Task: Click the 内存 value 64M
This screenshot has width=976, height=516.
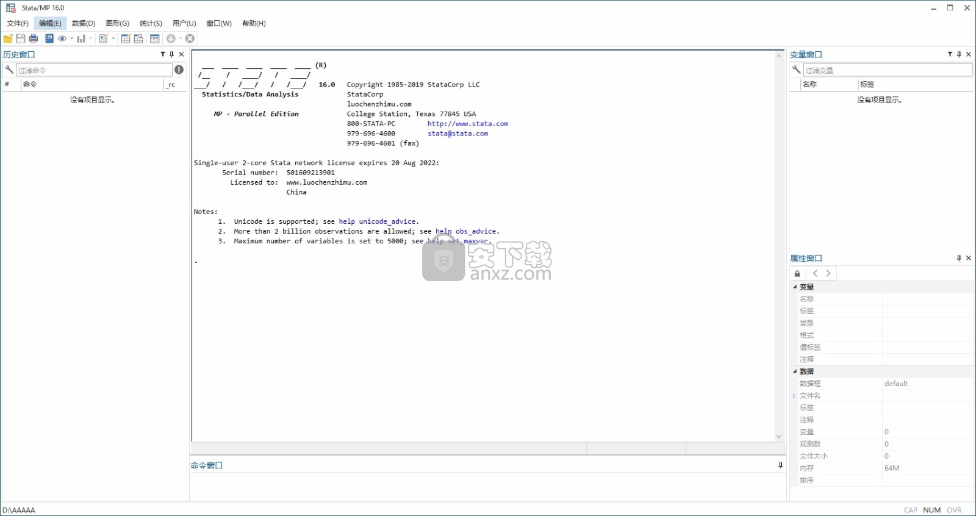Action: click(892, 468)
